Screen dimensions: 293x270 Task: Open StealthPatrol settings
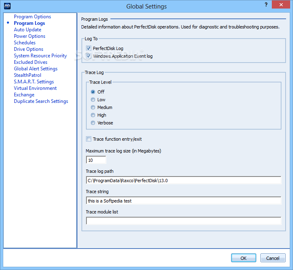[x=27, y=75]
